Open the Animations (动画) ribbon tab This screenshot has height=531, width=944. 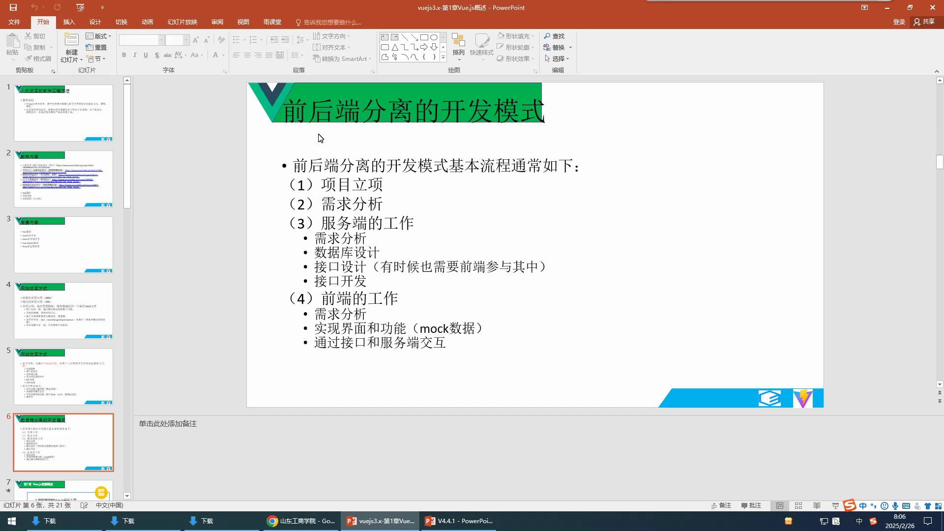click(147, 22)
